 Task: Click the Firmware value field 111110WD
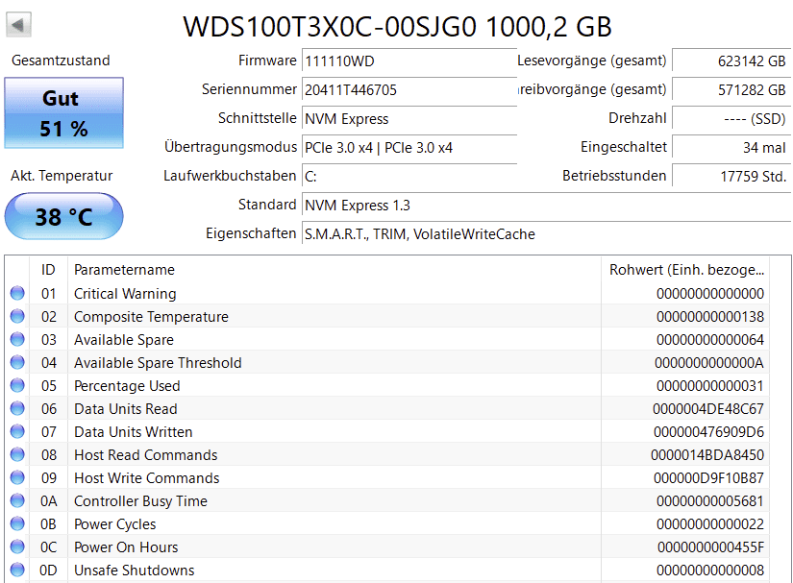coord(409,61)
